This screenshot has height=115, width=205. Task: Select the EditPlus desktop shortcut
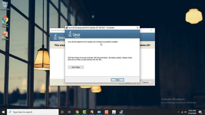click(5, 36)
